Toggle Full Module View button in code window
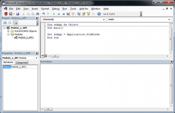Image resolution: width=175 pixels, height=113 pixels. click(46, 56)
